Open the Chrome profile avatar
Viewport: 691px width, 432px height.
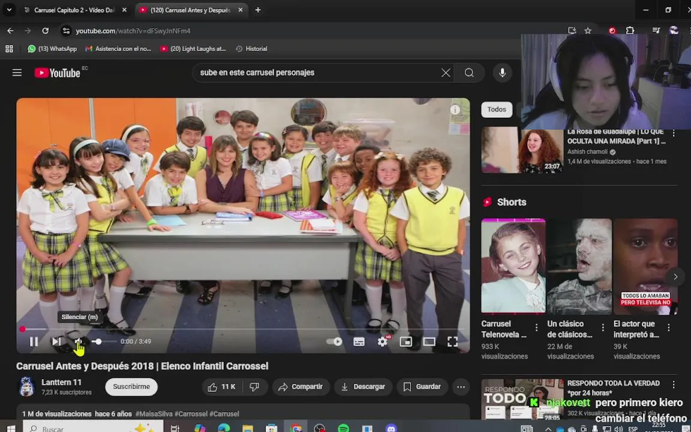coord(674,31)
